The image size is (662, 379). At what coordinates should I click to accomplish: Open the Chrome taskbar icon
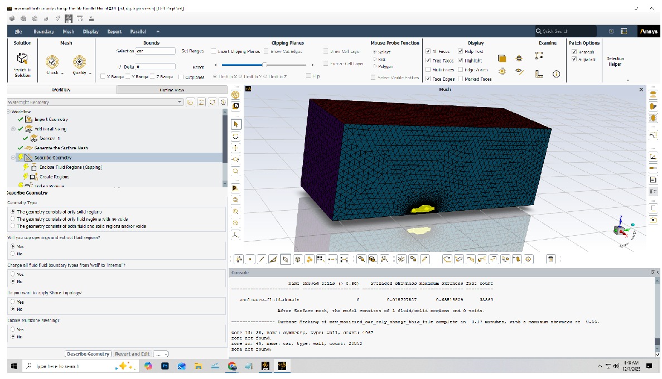coord(232,366)
